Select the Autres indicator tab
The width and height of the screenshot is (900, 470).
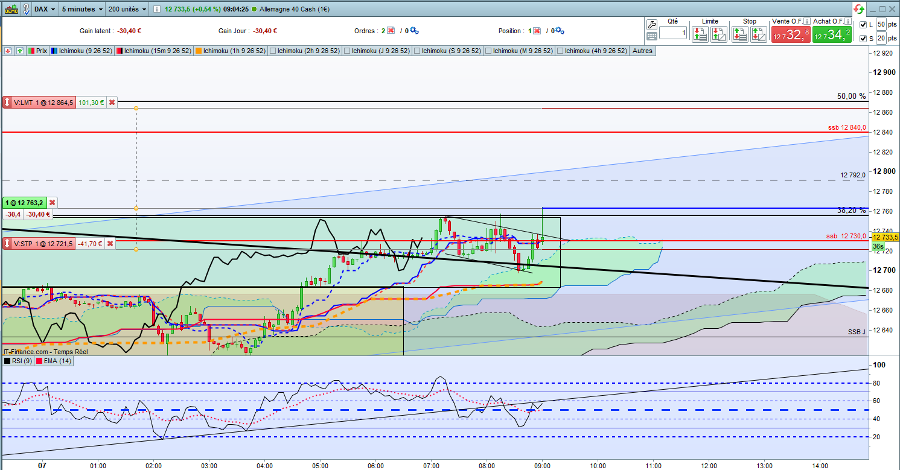tap(642, 51)
